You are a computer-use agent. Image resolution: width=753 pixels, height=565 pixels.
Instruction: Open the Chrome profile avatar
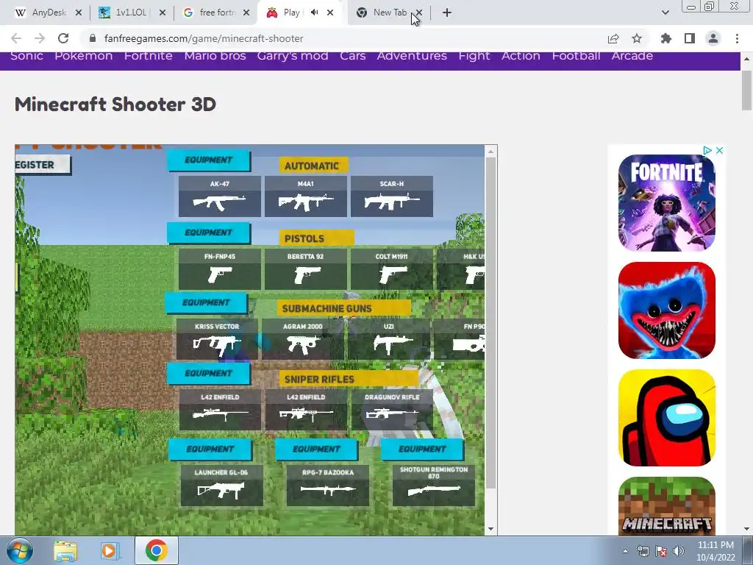[713, 38]
